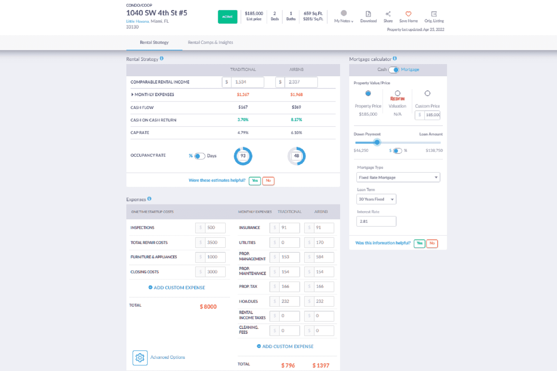Open Advanced Options gear icon
This screenshot has width=557, height=371.
140,357
